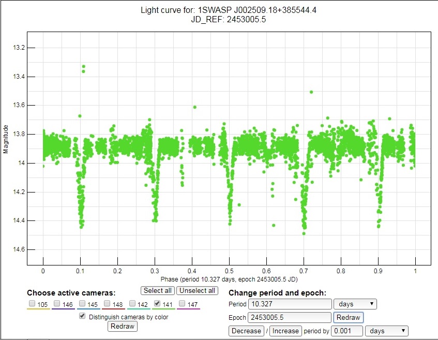This screenshot has width=438, height=340.
Task: Activate camera 148 checkbox
Action: pyautogui.click(x=107, y=304)
